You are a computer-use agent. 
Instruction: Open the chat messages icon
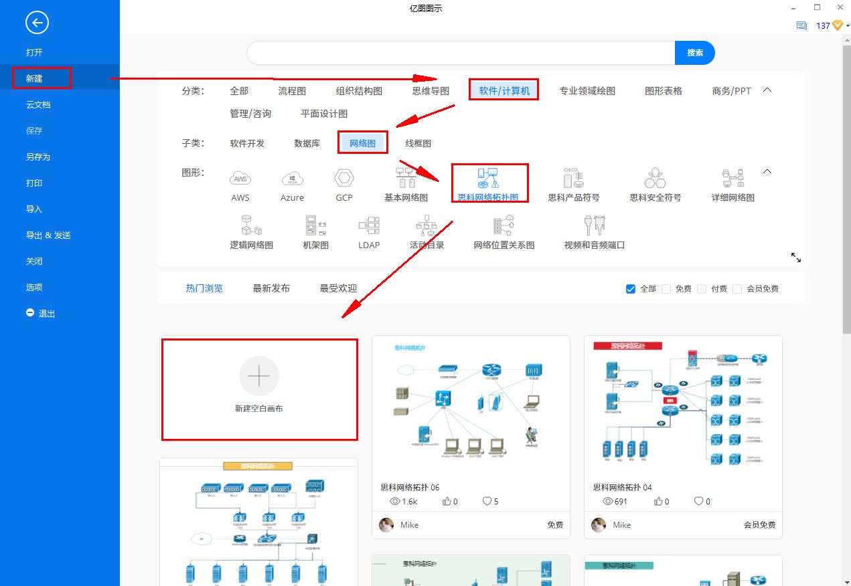point(801,26)
